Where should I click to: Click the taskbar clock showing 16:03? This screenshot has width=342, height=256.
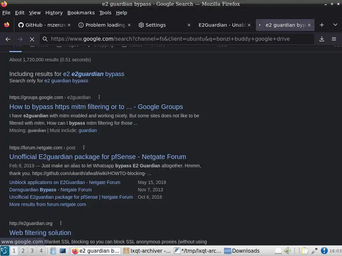coord(335,251)
